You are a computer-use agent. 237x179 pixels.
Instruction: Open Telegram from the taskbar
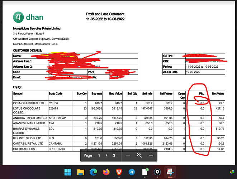[132, 172]
